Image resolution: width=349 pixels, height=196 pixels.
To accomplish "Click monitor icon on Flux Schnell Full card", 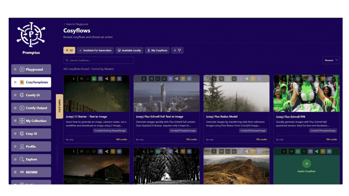I will pos(164,78).
